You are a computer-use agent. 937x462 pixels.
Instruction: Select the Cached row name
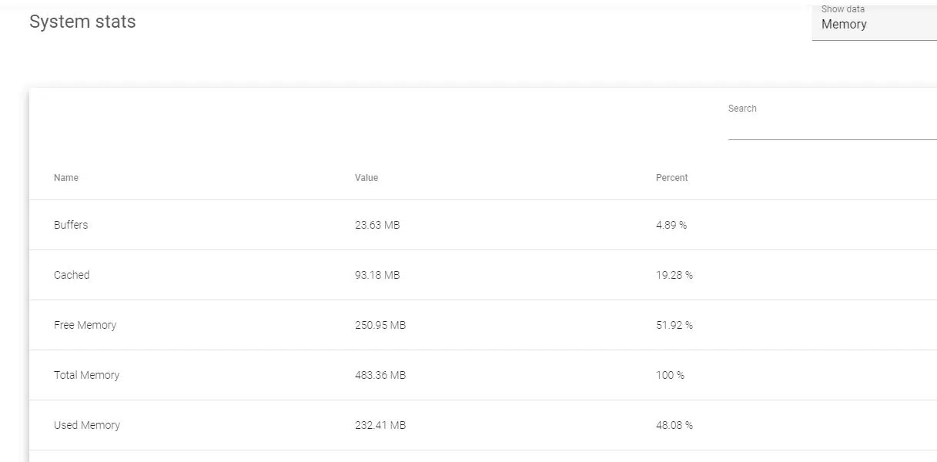click(72, 275)
